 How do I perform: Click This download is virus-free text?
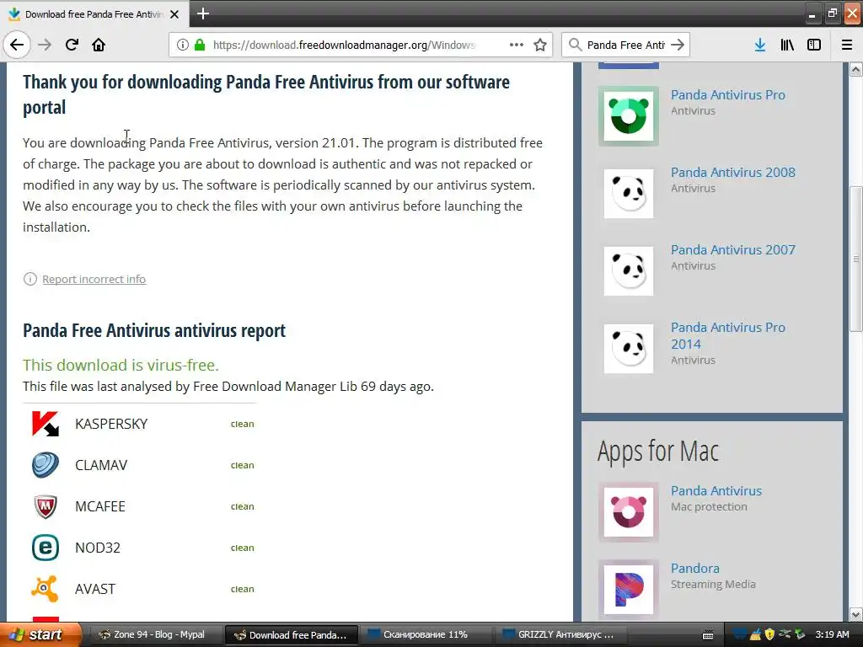pos(121,366)
